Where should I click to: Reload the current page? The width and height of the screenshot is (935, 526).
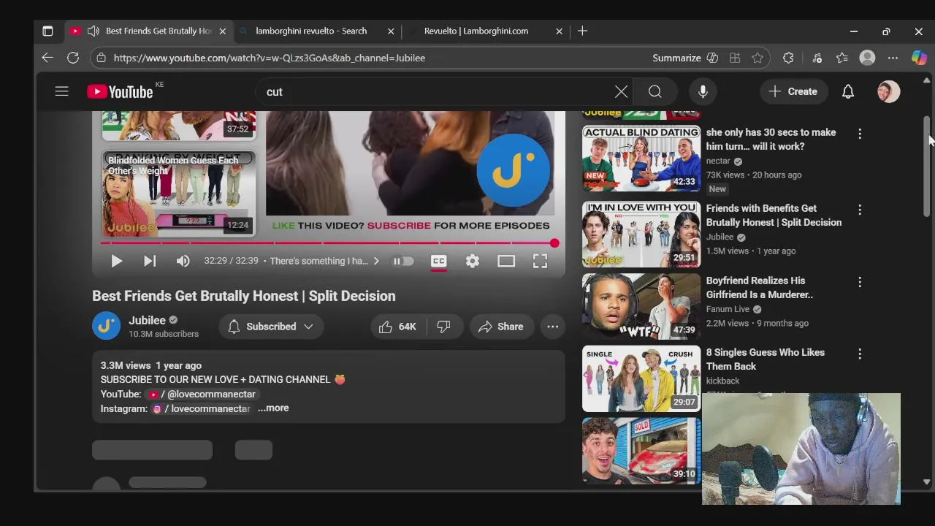(x=73, y=58)
